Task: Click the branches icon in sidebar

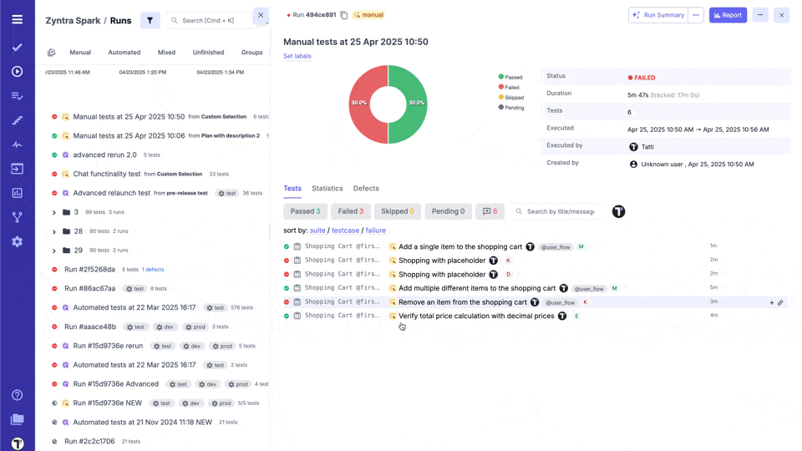Action: click(x=17, y=217)
